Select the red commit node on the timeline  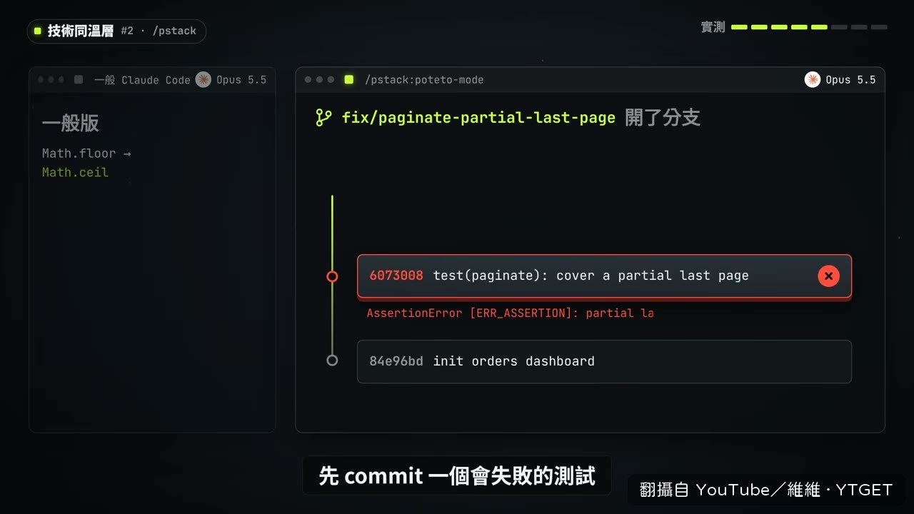pos(332,276)
